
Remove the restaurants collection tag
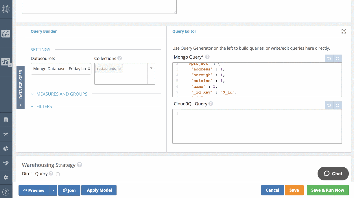tap(119, 69)
